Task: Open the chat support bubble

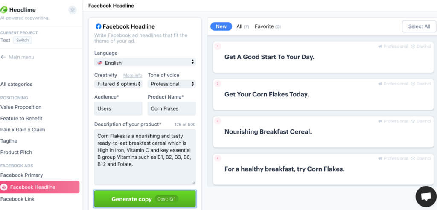Action: (425, 196)
